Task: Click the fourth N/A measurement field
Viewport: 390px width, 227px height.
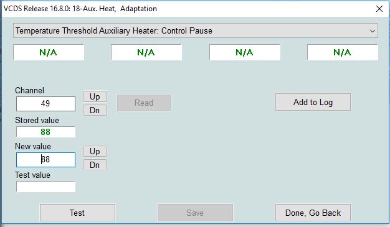Action: [x=343, y=52]
